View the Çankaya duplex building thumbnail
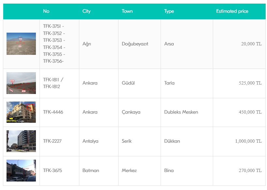Image resolution: width=267 pixels, height=190 pixels. point(21,112)
